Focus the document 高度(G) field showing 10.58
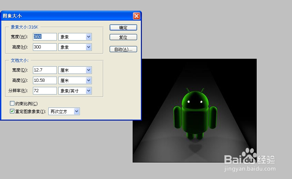 45,80
